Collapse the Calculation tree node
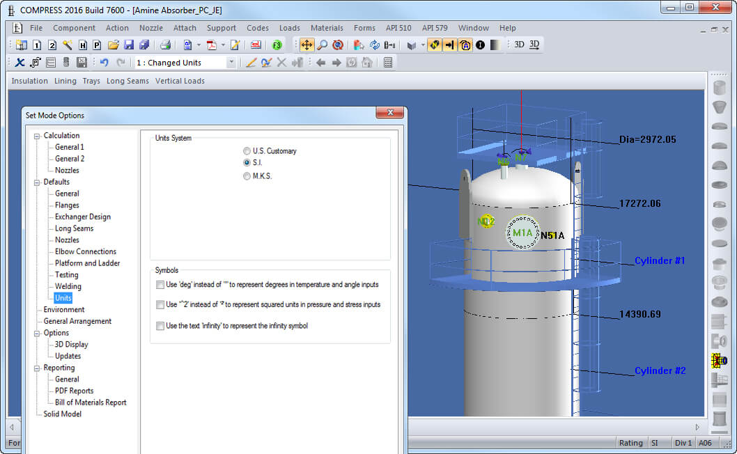 coord(37,136)
